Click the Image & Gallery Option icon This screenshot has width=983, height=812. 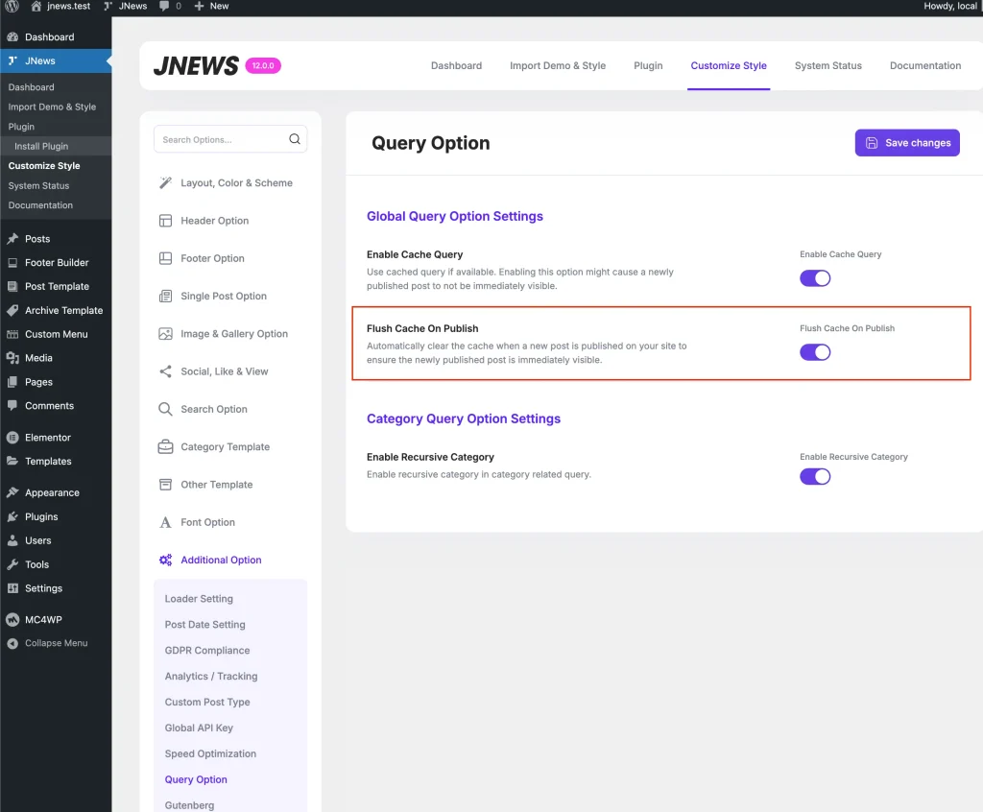[x=165, y=334]
